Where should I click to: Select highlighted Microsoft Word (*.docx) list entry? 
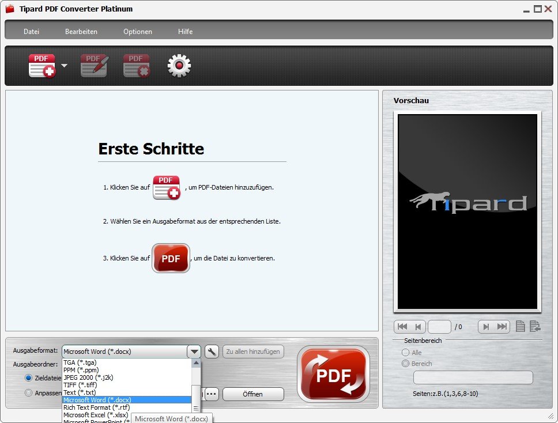127,400
